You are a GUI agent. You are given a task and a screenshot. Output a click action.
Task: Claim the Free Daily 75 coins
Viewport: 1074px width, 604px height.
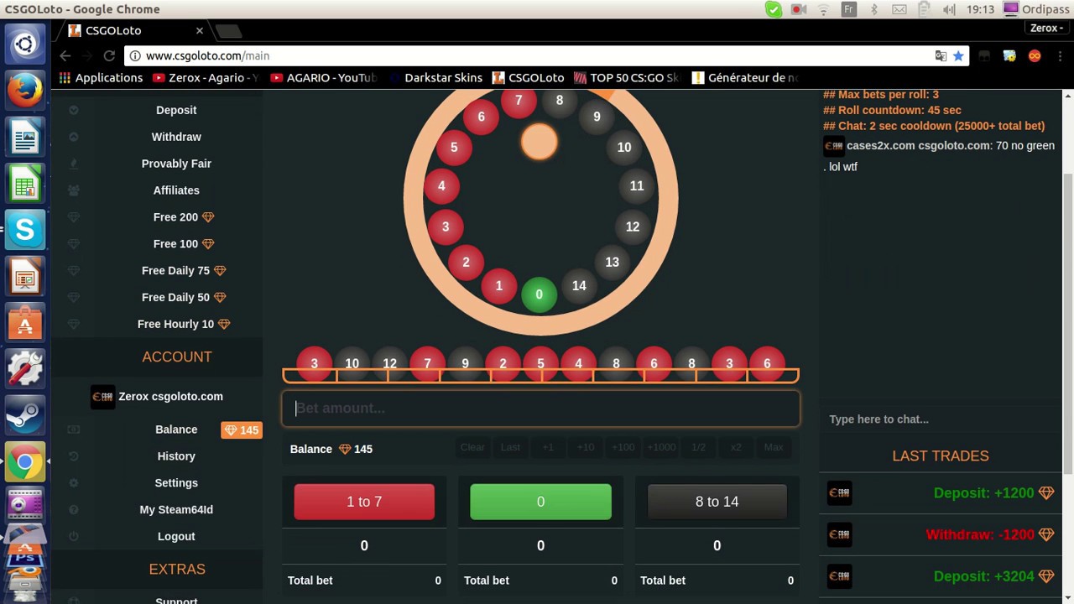click(x=184, y=271)
